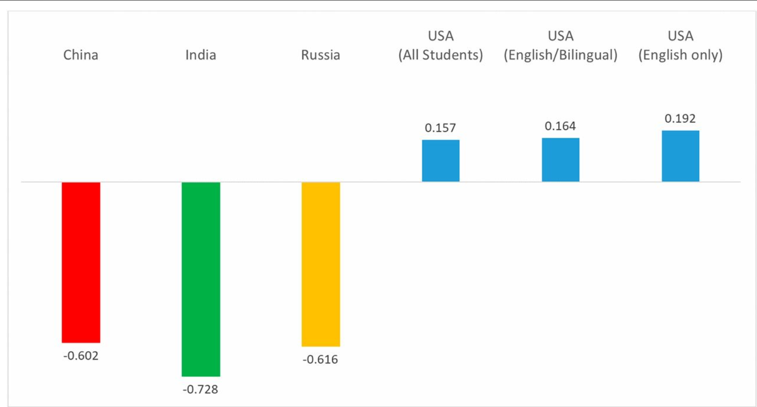
Task: Select the USA (English/Bilingual) blue bar
Action: pos(560,160)
